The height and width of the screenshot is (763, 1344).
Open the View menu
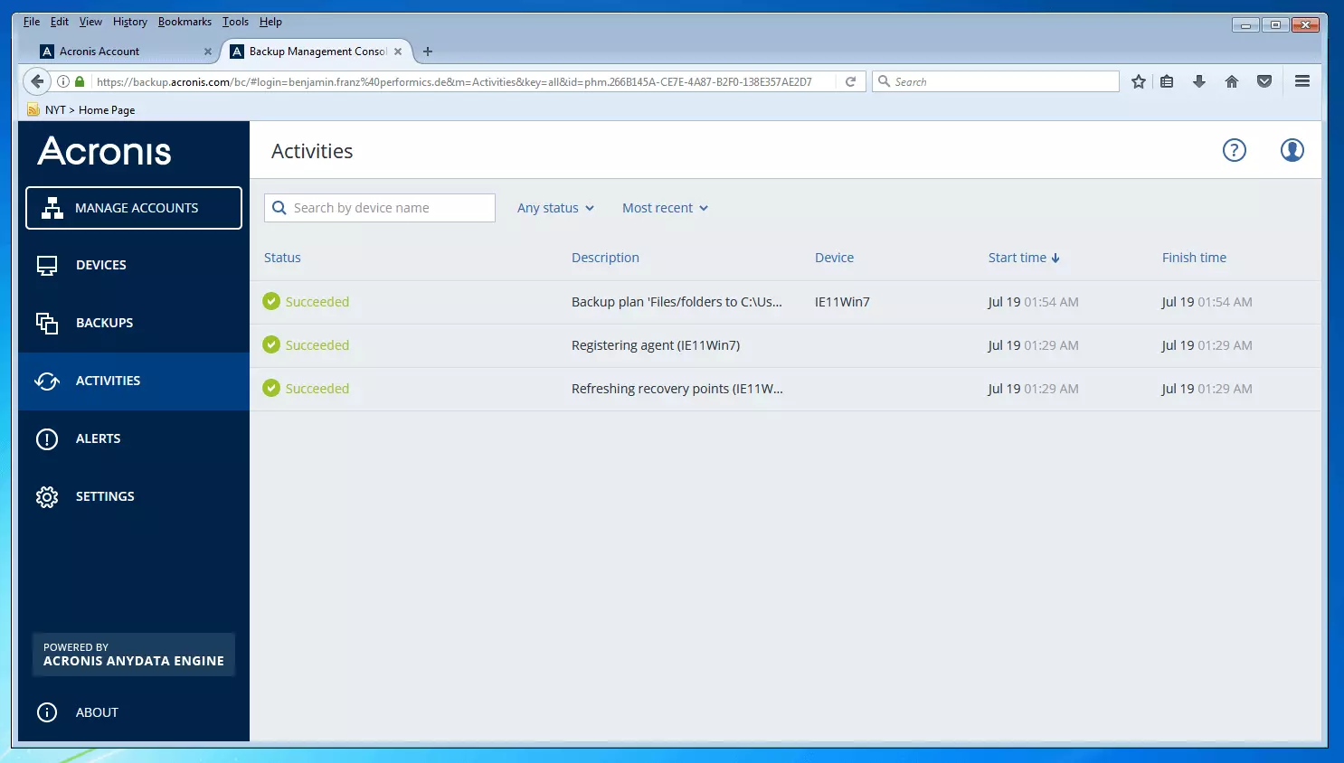click(x=90, y=22)
